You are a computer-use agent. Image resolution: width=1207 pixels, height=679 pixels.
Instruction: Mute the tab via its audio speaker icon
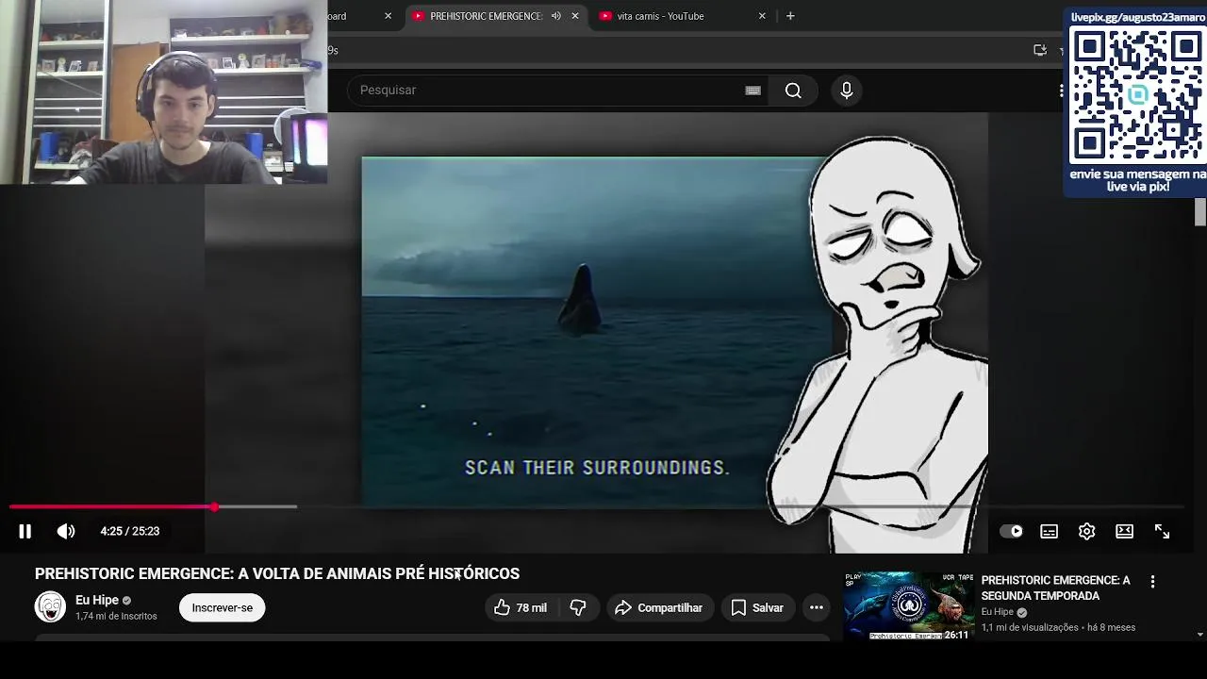coord(556,16)
